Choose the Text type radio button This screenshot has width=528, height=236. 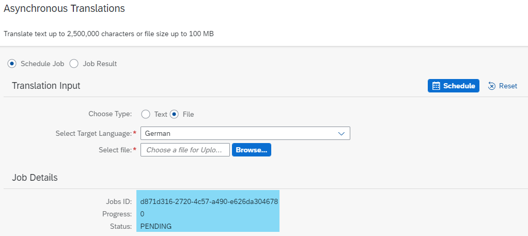(146, 115)
